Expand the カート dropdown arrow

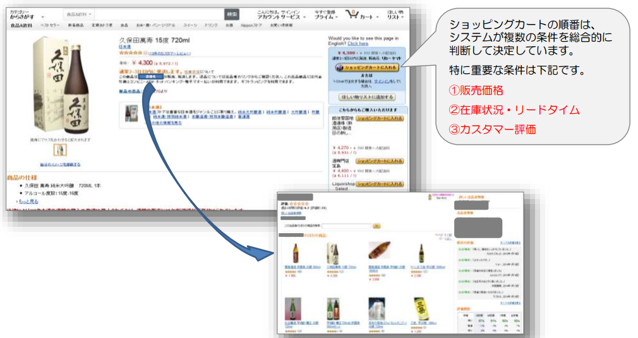tap(378, 17)
